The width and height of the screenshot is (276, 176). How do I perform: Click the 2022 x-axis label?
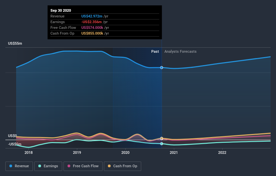coord(222,152)
